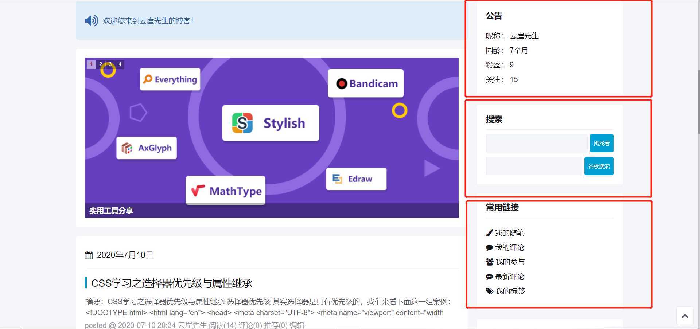
Task: Focus the Google search input field
Action: click(534, 166)
